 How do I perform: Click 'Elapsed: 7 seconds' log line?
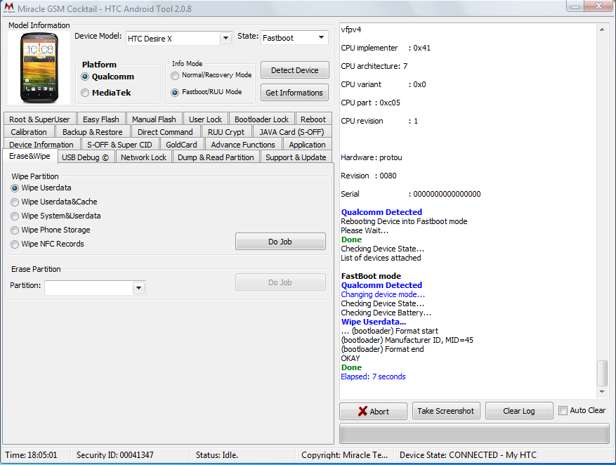pyautogui.click(x=373, y=376)
